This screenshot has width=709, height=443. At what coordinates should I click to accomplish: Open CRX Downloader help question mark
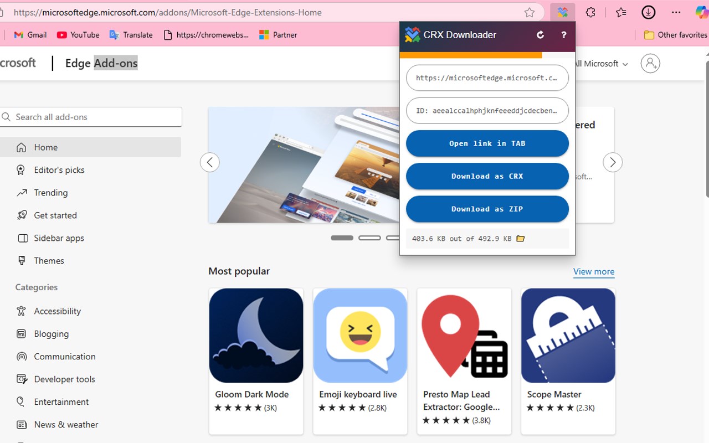coord(563,35)
